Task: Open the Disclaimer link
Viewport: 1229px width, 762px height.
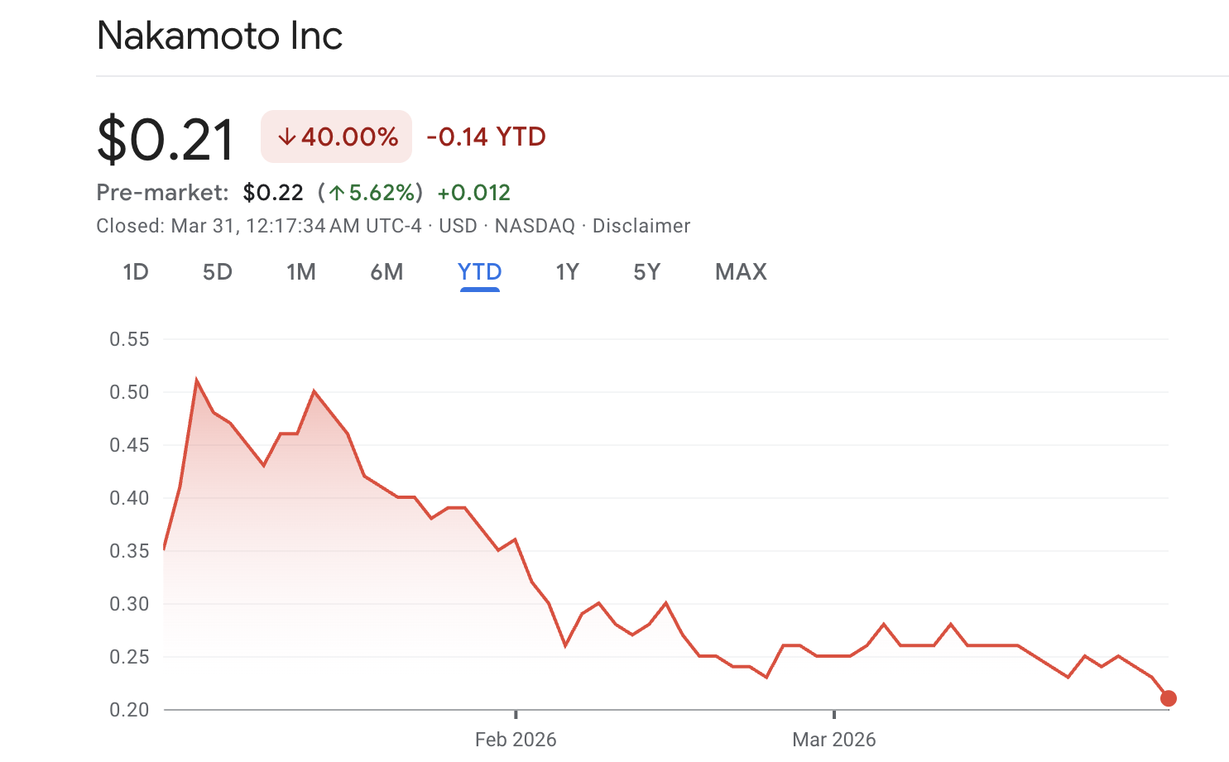Action: pyautogui.click(x=641, y=226)
